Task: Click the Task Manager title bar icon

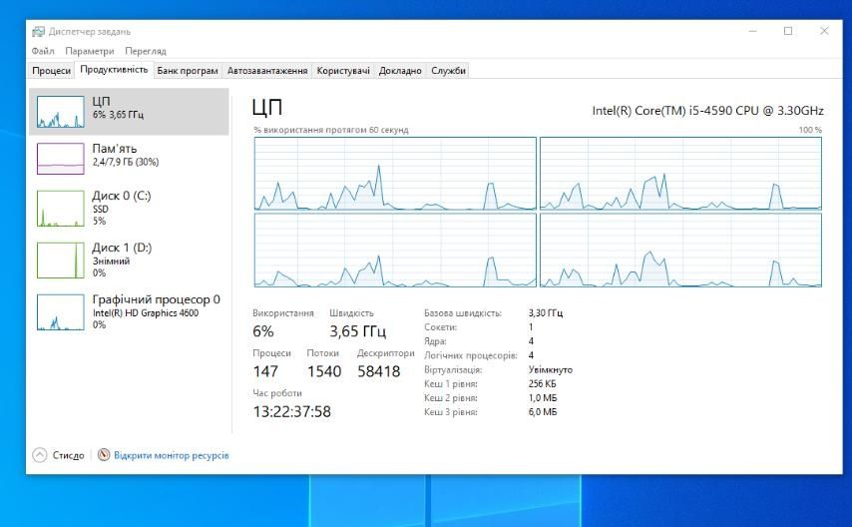Action: (x=38, y=32)
